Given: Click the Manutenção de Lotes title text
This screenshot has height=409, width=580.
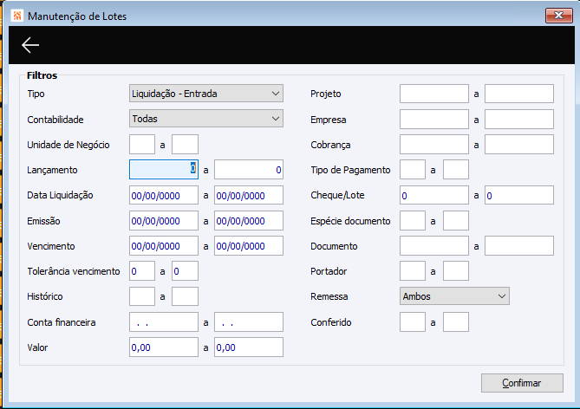Looking at the screenshot, I should pos(77,16).
